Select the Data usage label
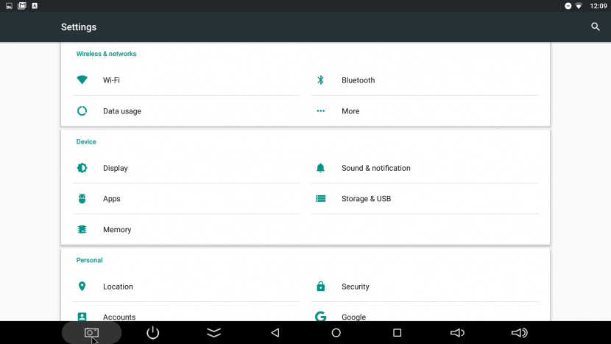This screenshot has height=344, width=611. click(x=122, y=111)
